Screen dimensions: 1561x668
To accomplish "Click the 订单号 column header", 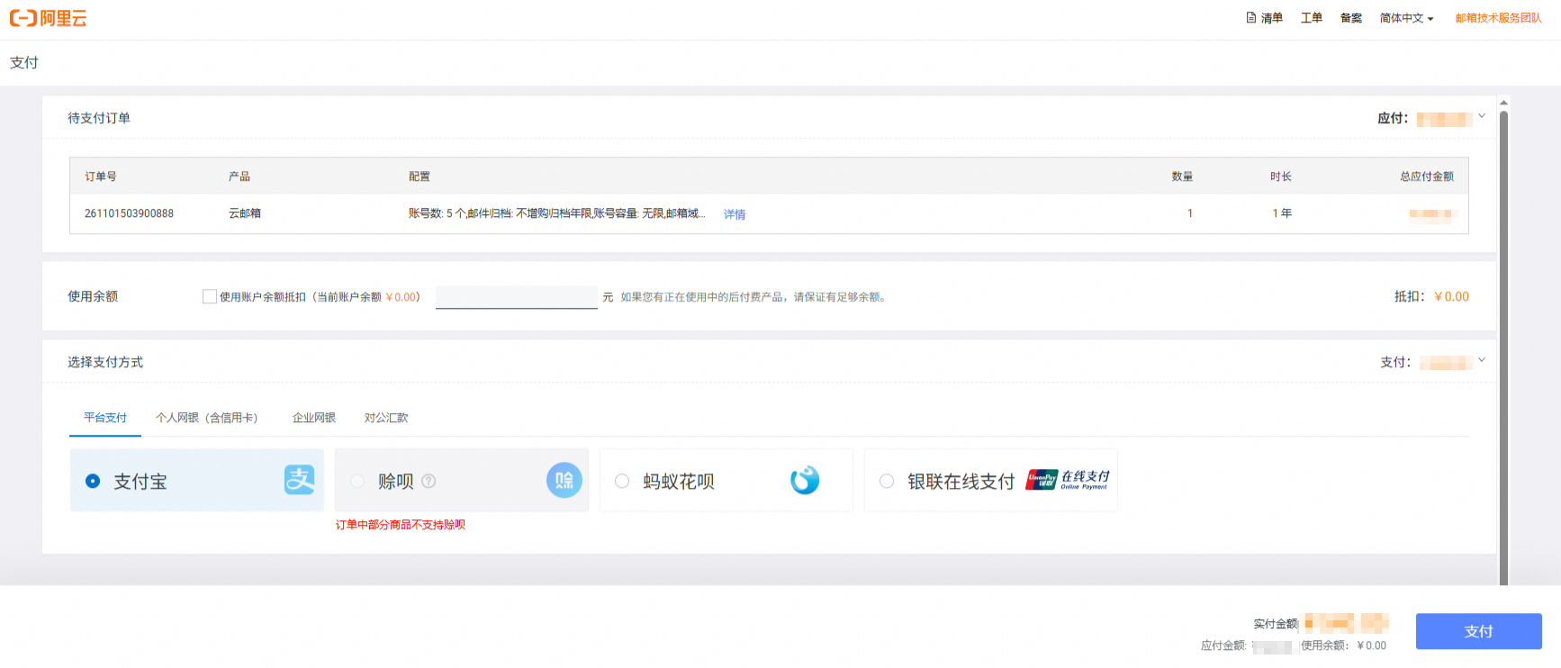I will tap(101, 176).
